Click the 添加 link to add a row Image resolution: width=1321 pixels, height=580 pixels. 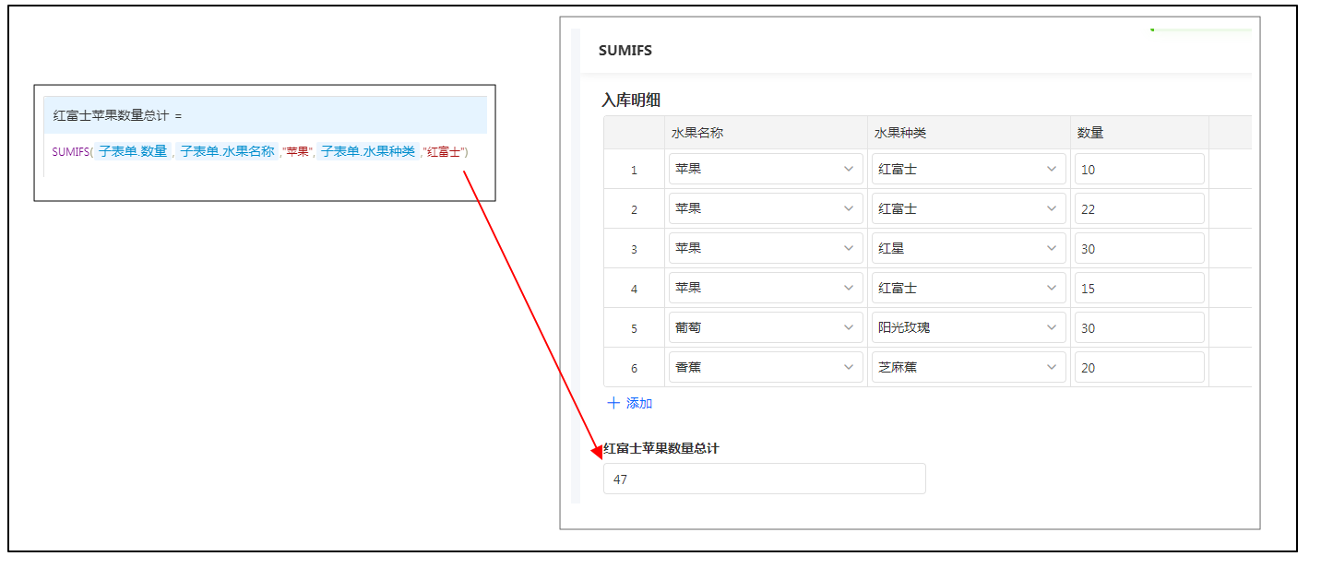tap(638, 403)
